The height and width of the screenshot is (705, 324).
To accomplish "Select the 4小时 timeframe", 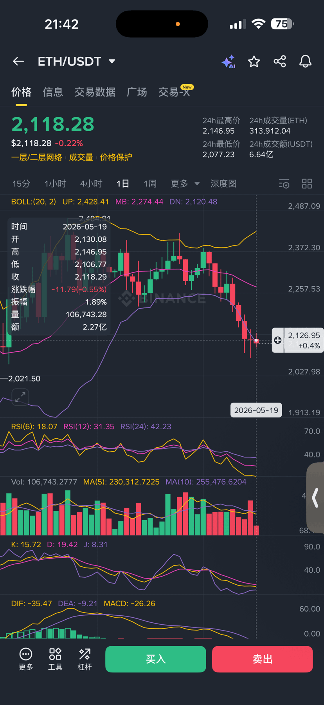I will point(91,184).
